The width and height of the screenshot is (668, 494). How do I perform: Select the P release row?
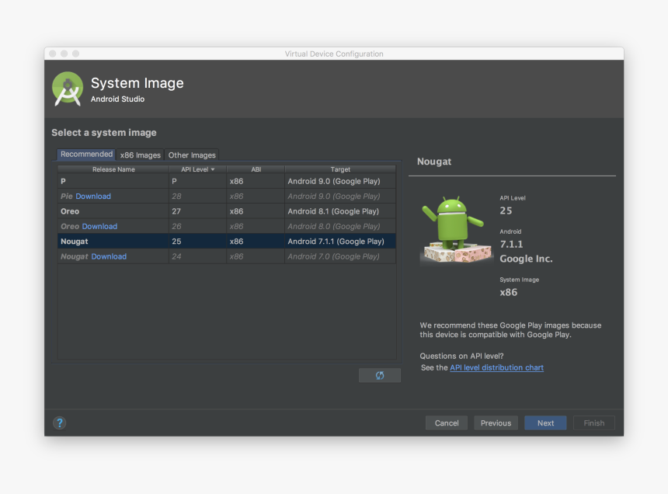coord(227,182)
